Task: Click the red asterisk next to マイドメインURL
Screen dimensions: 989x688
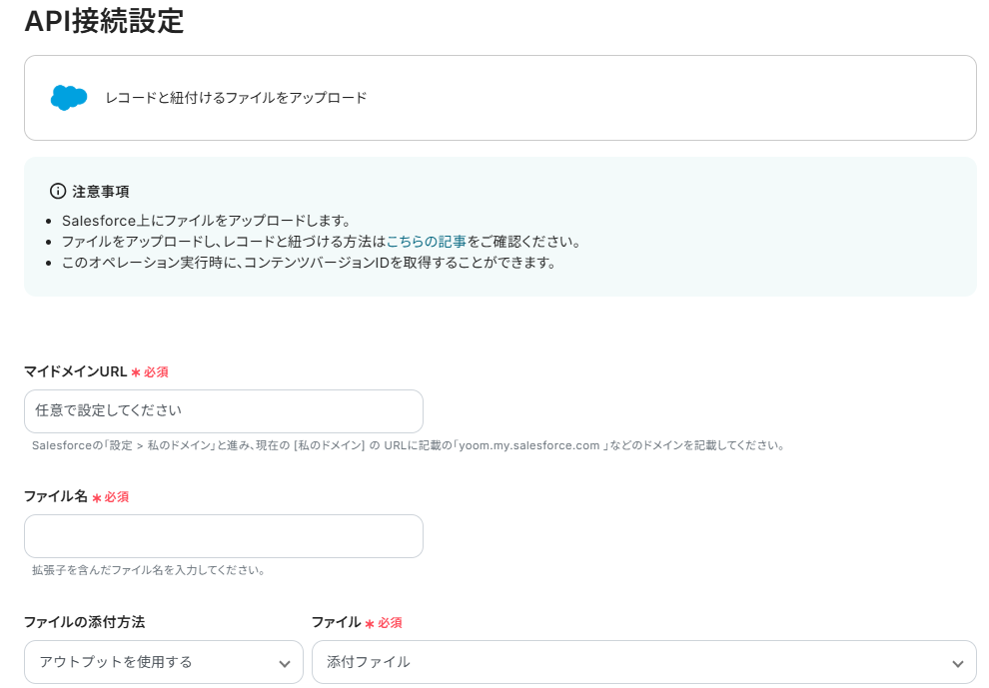Action: 135,372
